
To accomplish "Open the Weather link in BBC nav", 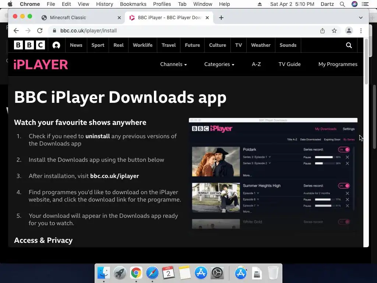I will click(x=261, y=45).
